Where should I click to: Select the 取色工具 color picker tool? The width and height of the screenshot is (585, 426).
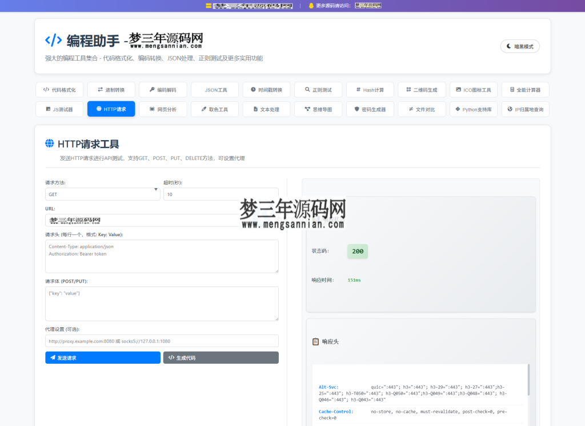click(x=214, y=109)
